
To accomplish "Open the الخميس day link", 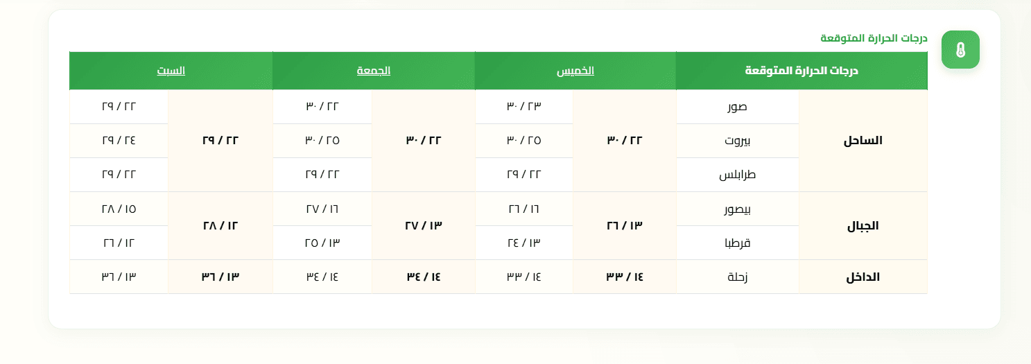I will 575,71.
